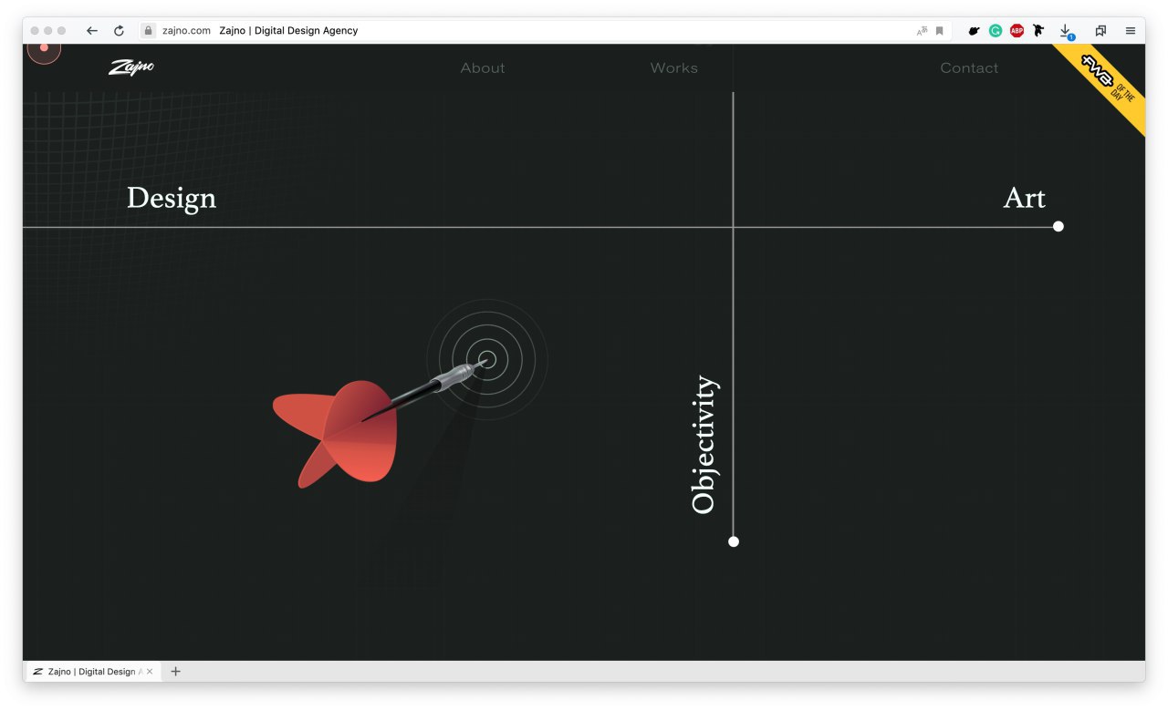
Task: Click the Art heading text
Action: 1025,198
